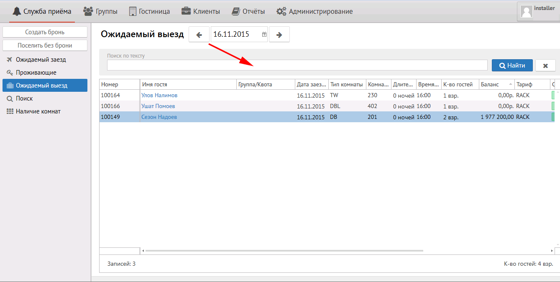Viewport: 560px width, 282px height.
Task: Sort by Имя гостя column header
Action: tap(188, 84)
